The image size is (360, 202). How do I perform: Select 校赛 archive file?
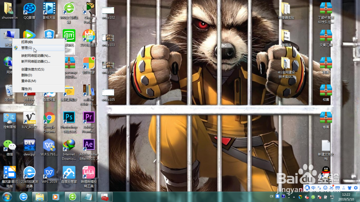pyautogui.click(x=326, y=93)
